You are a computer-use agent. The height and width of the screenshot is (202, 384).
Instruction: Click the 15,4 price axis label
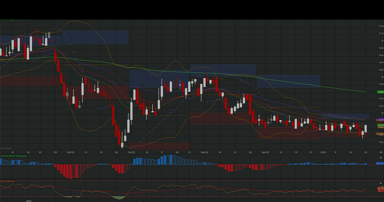381,99
